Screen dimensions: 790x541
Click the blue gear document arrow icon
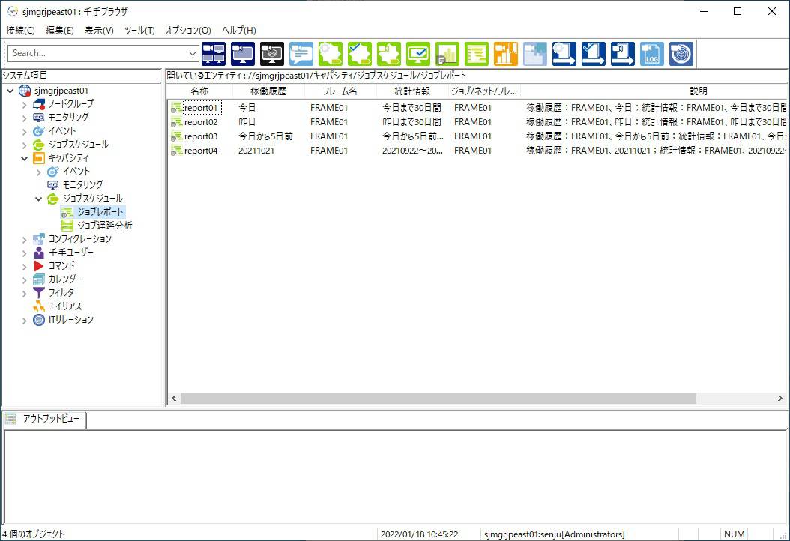pyautogui.click(x=564, y=54)
